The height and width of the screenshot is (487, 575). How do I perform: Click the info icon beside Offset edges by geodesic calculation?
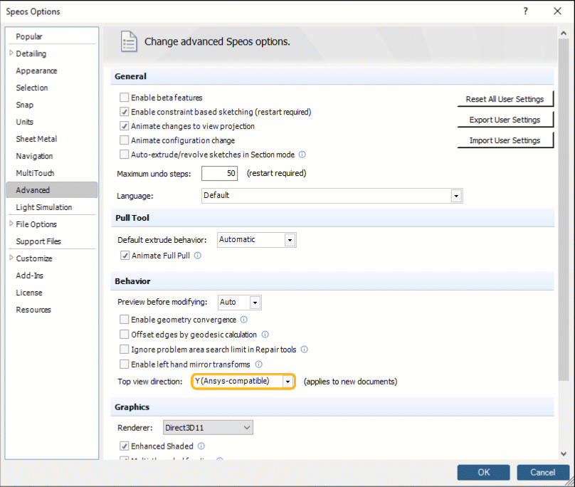pos(265,335)
